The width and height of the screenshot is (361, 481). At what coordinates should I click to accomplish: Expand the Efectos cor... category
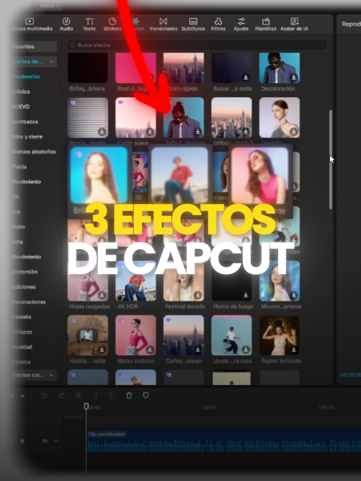coord(51,375)
